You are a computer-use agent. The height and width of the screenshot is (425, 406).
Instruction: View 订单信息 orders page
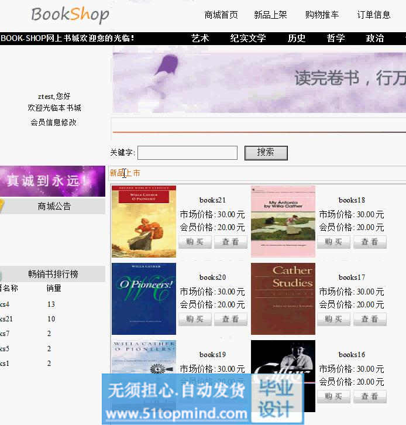click(x=374, y=15)
